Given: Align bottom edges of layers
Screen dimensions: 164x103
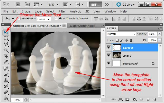Looking at the screenshot, I should coord(106,19).
